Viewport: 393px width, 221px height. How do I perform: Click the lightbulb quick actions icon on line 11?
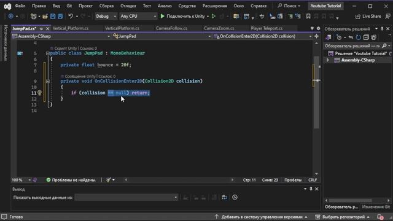click(x=39, y=93)
